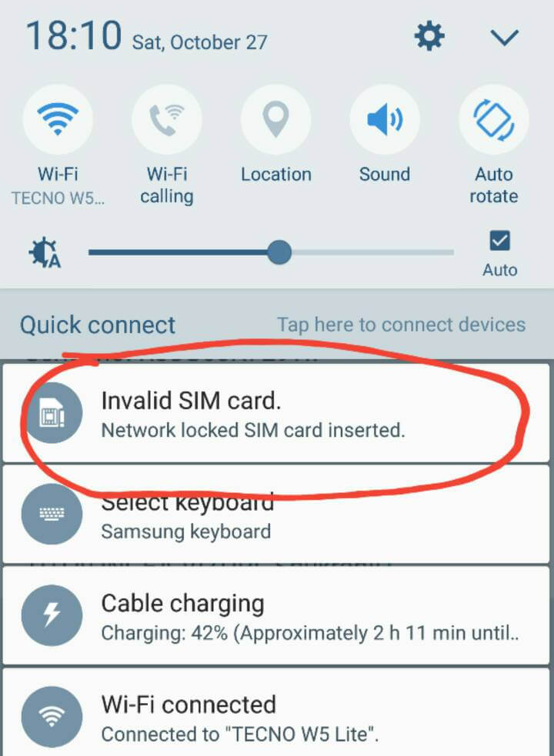554x756 pixels.
Task: Tap the Sound speaker icon
Action: [385, 119]
